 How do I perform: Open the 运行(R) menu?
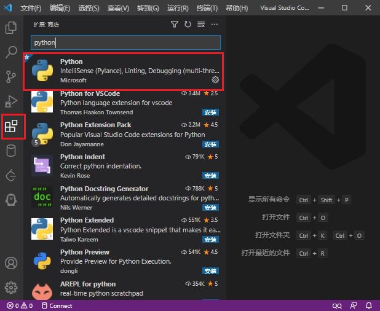click(x=178, y=8)
